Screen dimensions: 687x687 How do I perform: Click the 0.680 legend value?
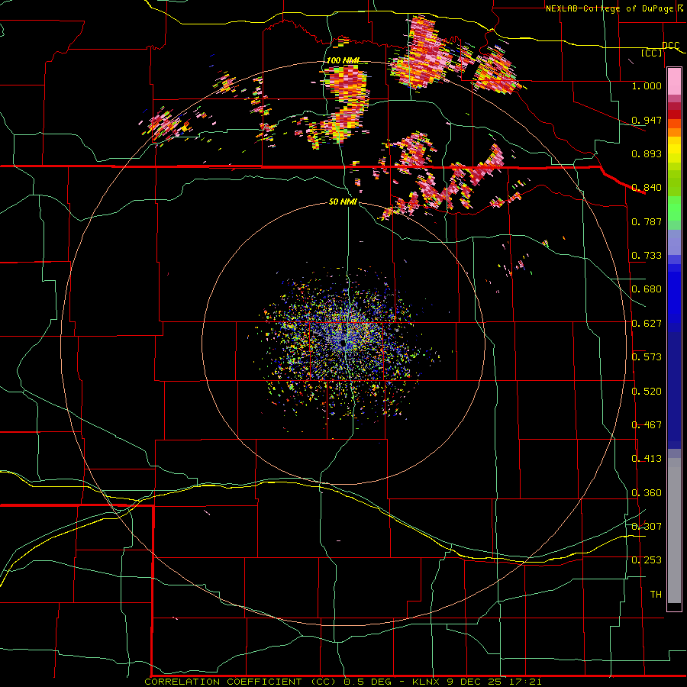pyautogui.click(x=647, y=289)
